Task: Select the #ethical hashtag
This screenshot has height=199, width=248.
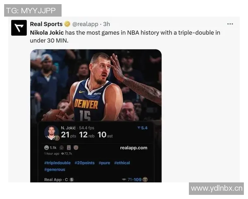Action: 122,163
